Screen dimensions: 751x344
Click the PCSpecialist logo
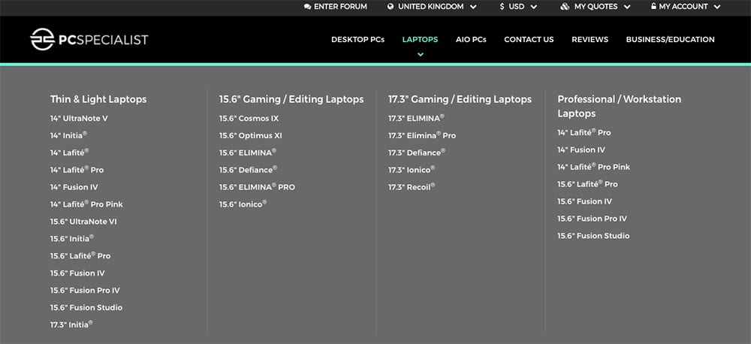click(89, 39)
